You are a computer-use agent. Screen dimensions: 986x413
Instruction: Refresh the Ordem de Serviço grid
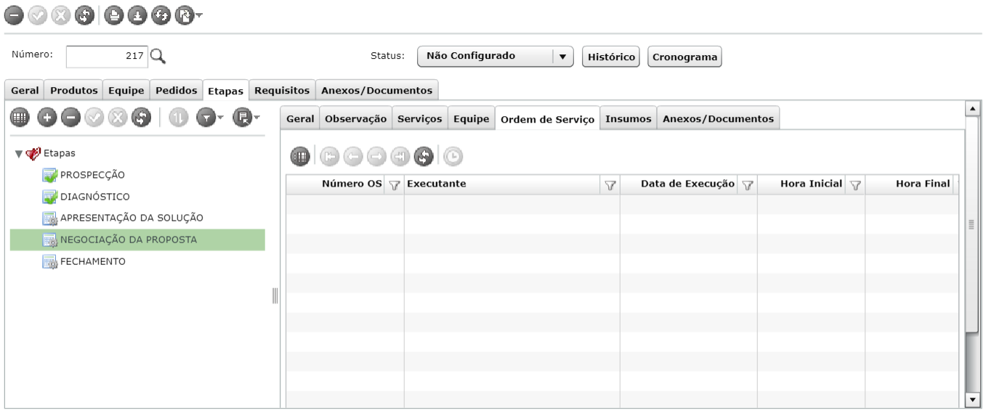[424, 155]
